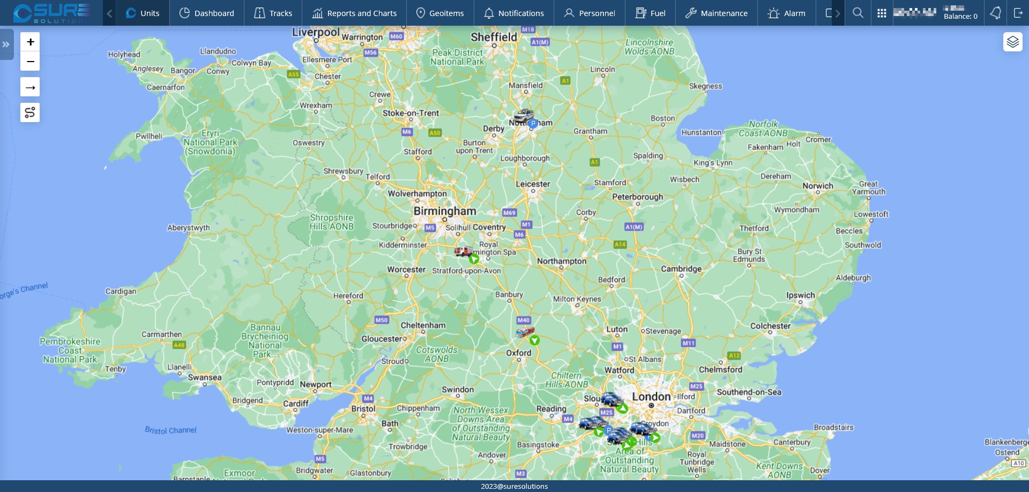Click the Balance: 0 account label

tap(960, 17)
